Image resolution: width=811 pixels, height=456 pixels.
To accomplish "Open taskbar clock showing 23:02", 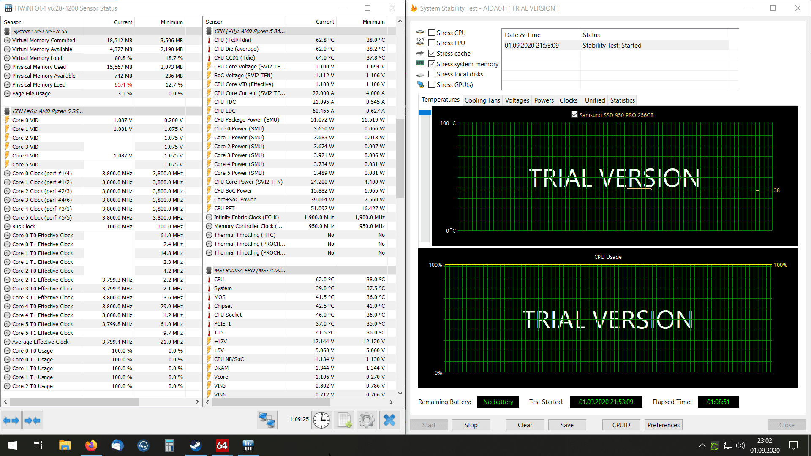I will [x=765, y=445].
